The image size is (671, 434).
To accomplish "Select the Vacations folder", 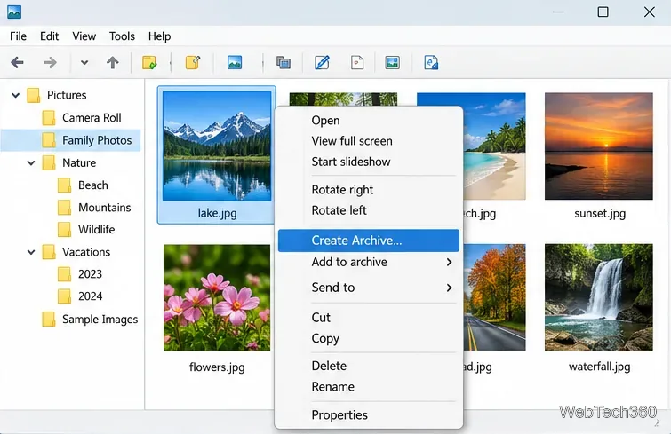I will [x=86, y=252].
